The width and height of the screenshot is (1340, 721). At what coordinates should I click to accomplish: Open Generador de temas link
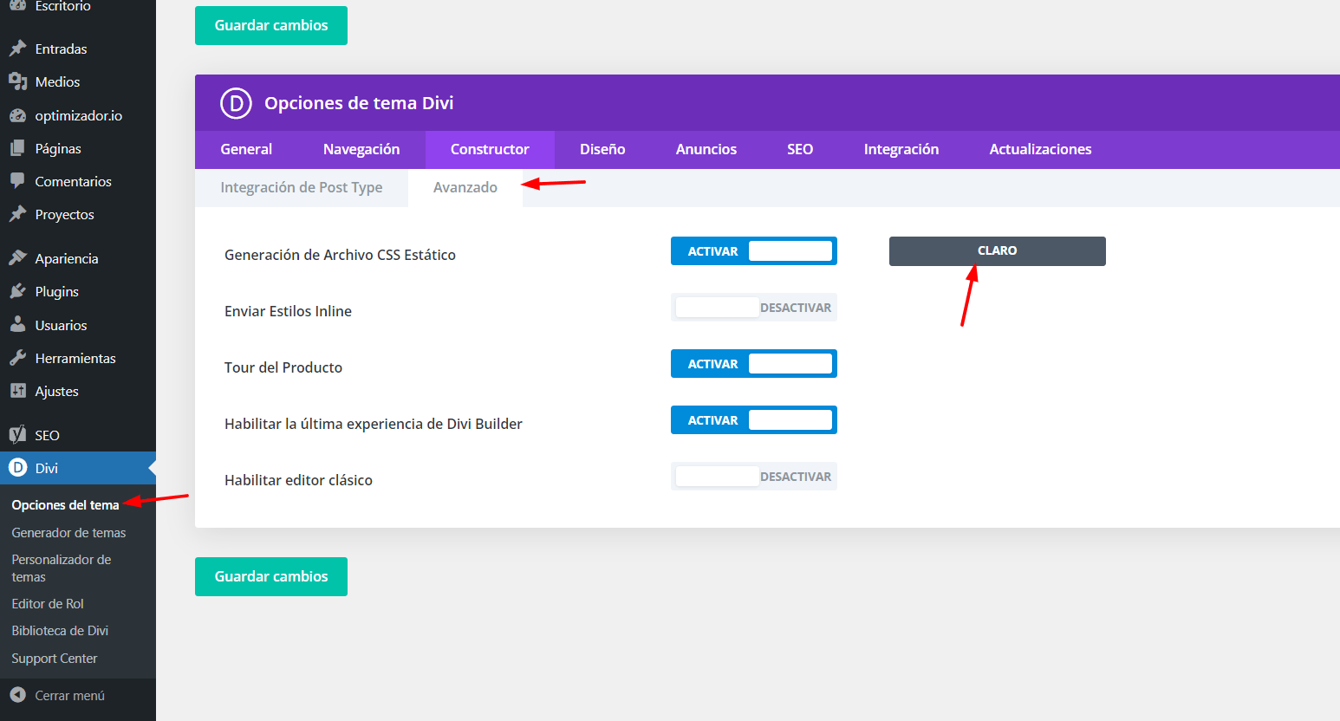coord(68,533)
